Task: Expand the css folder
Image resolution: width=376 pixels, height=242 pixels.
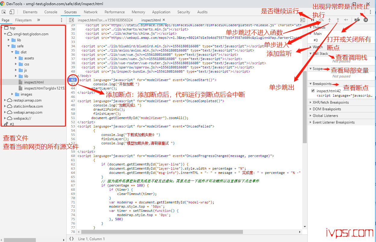Action: click(x=16, y=64)
